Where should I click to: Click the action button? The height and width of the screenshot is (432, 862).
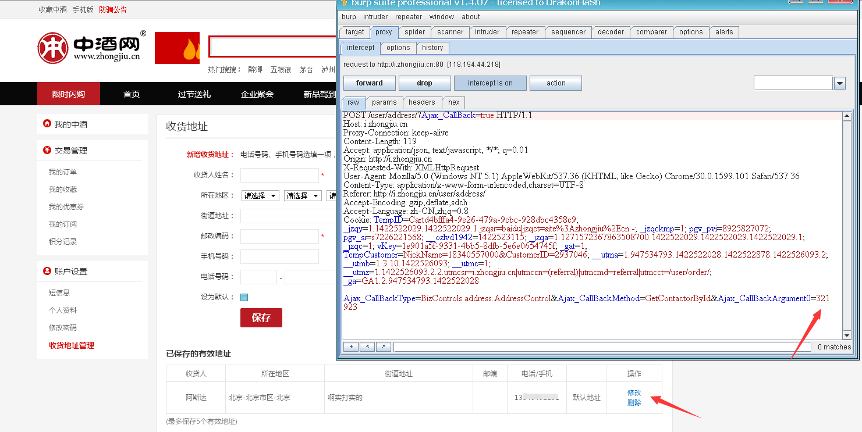tap(556, 83)
